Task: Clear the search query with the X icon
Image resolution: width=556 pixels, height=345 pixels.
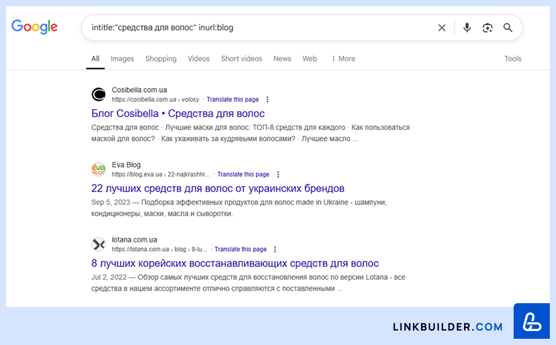Action: (441, 28)
